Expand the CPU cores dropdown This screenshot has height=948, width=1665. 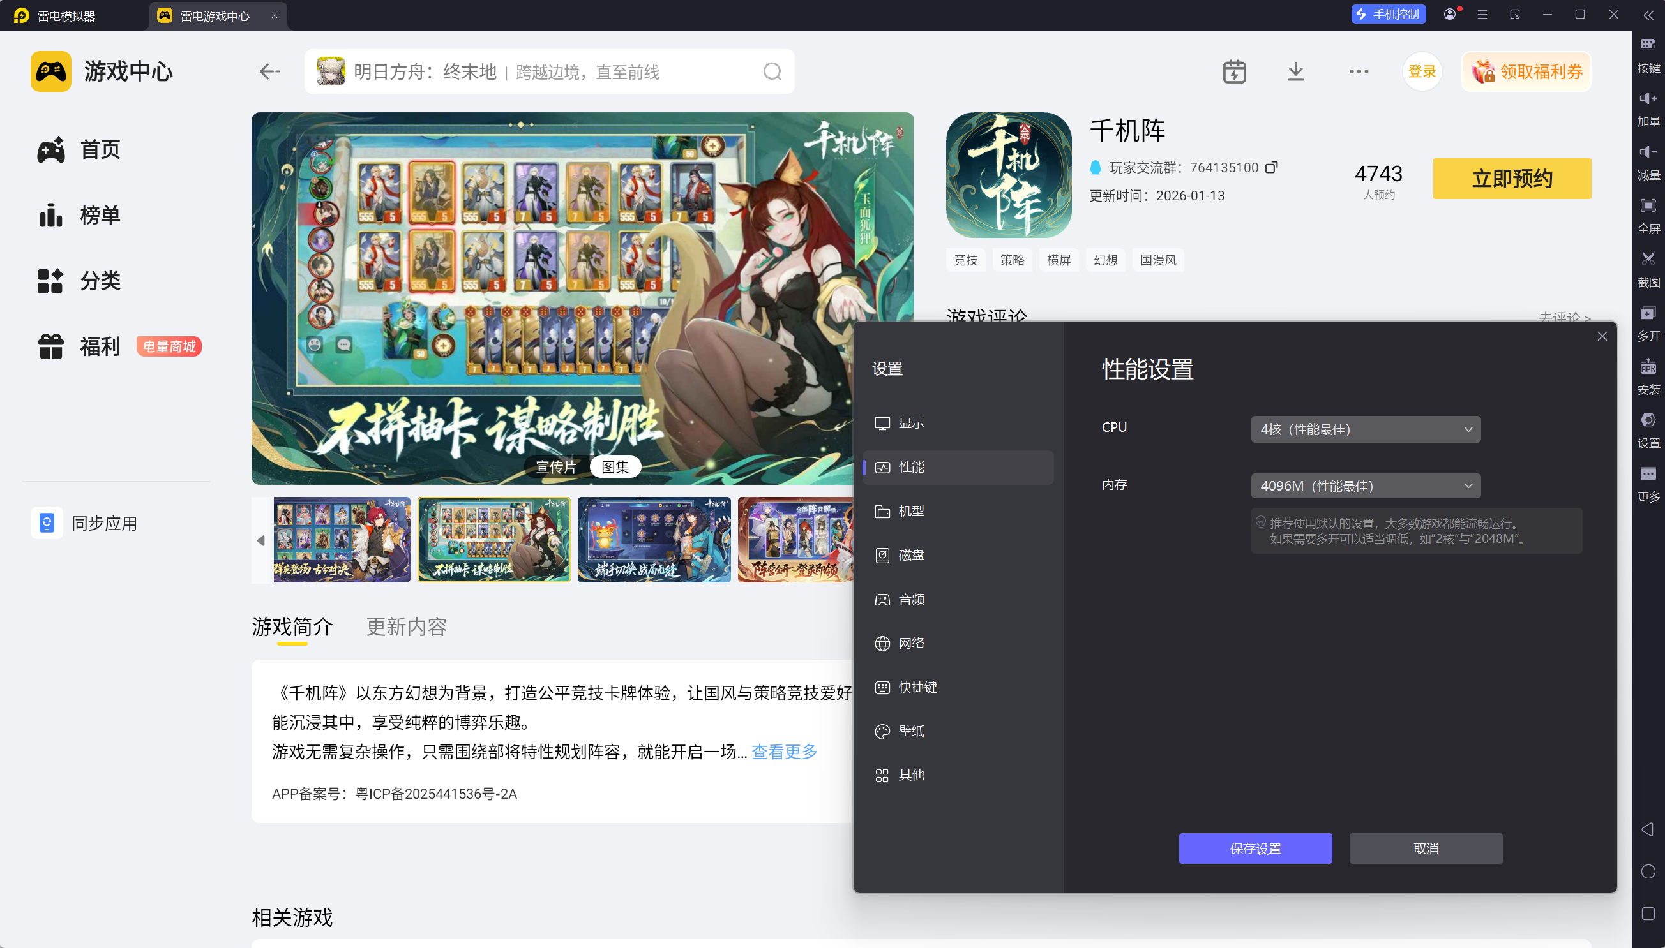point(1366,429)
